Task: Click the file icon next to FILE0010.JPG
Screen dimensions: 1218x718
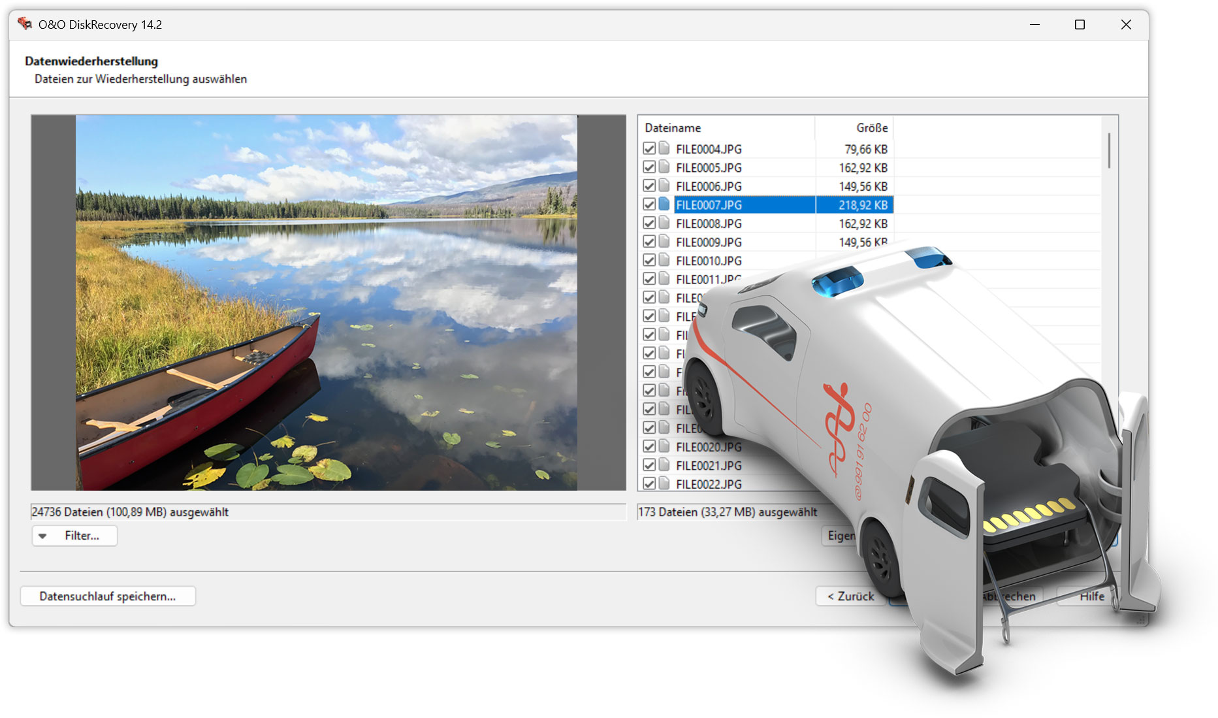Action: tap(664, 260)
